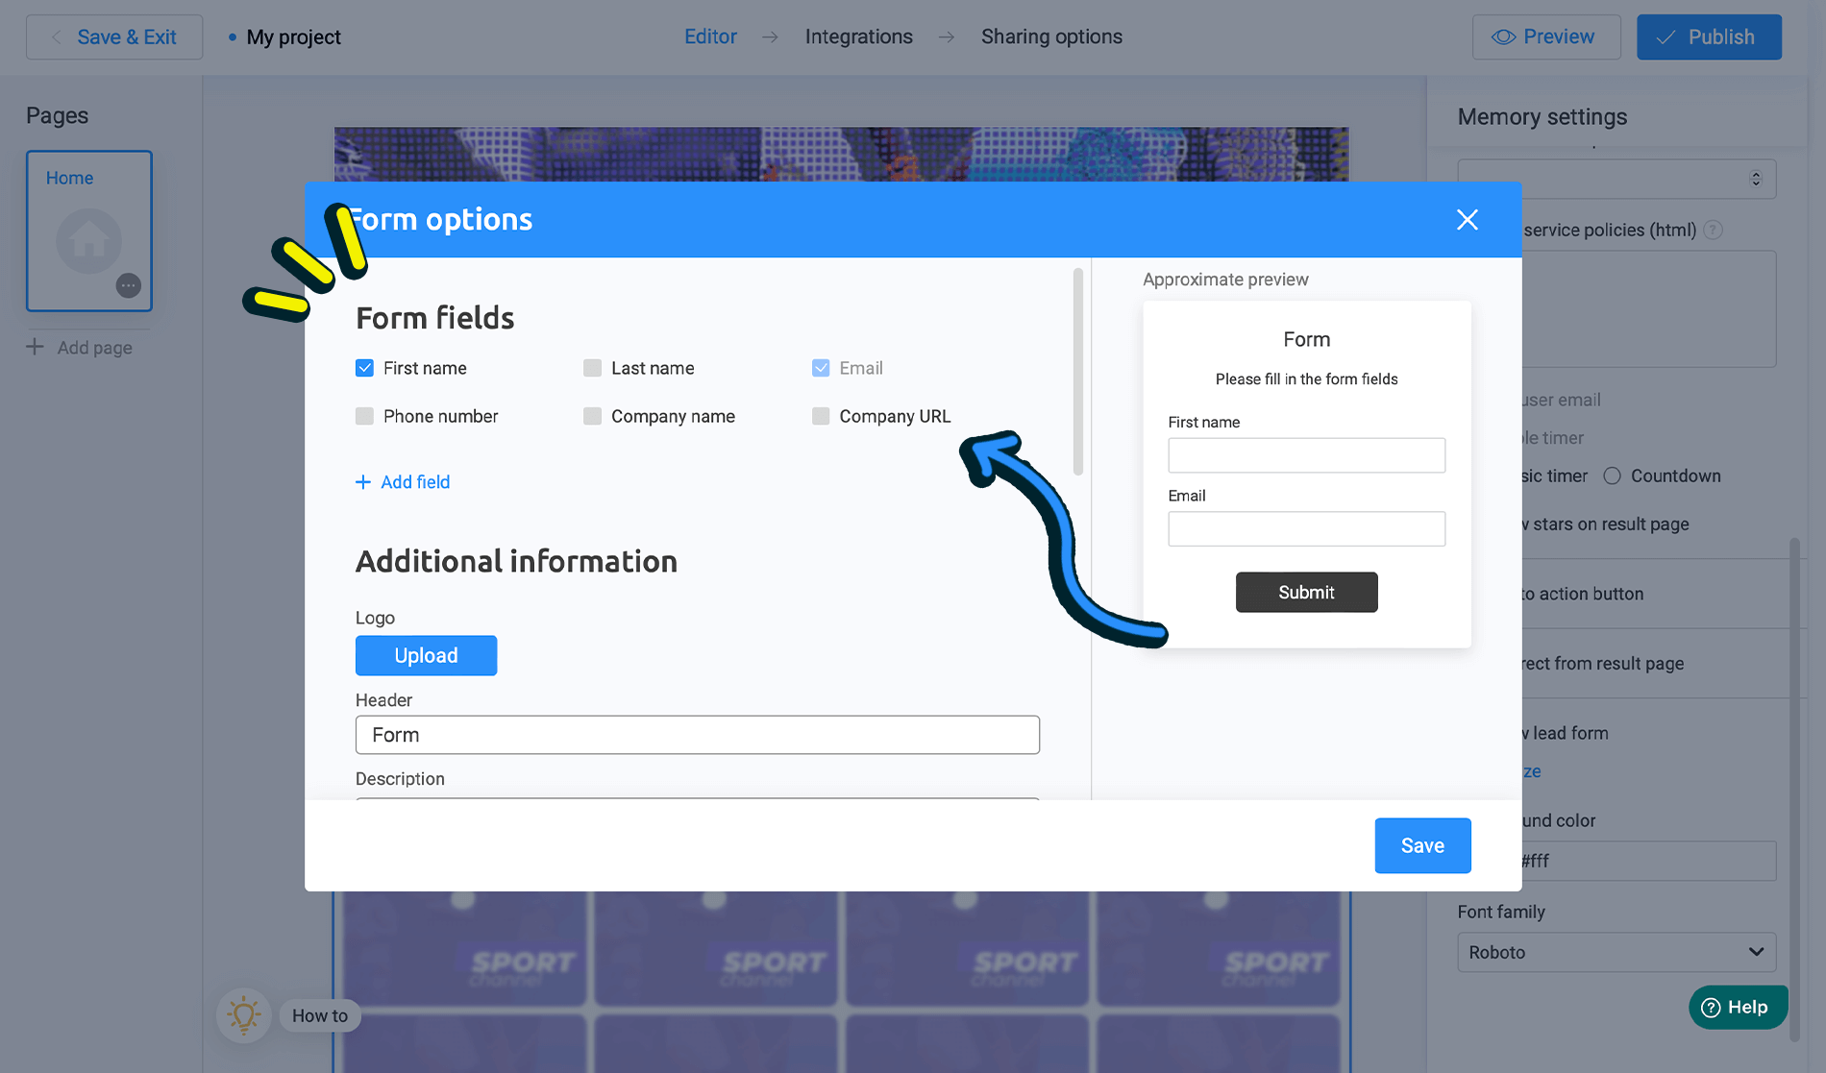Open the Editor step
The height and width of the screenshot is (1073, 1826).
click(x=710, y=37)
